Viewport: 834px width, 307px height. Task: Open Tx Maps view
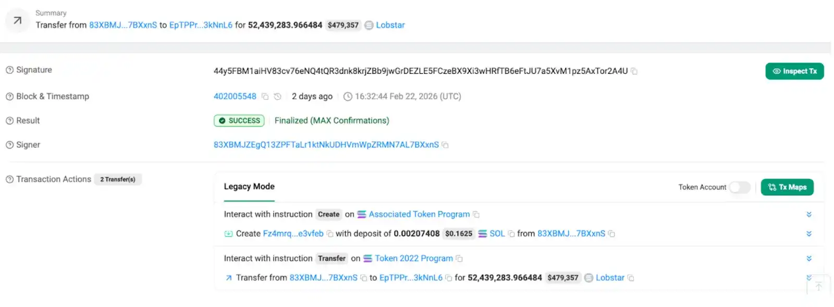click(787, 187)
